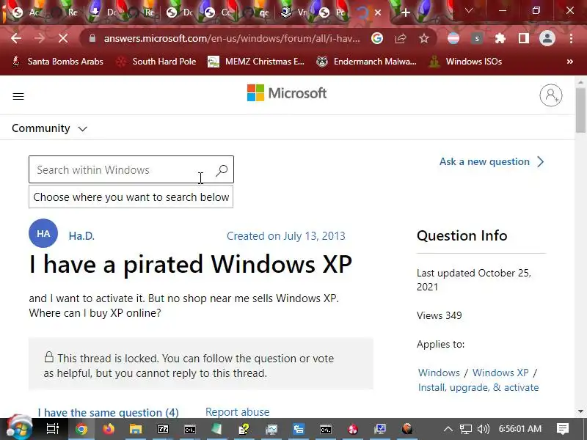Click the Google icon in address bar
Image resolution: width=587 pixels, height=440 pixels.
point(377,38)
